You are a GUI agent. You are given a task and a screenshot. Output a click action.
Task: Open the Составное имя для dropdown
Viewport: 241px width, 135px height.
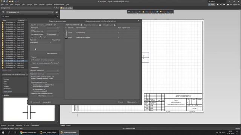click(x=53, y=34)
